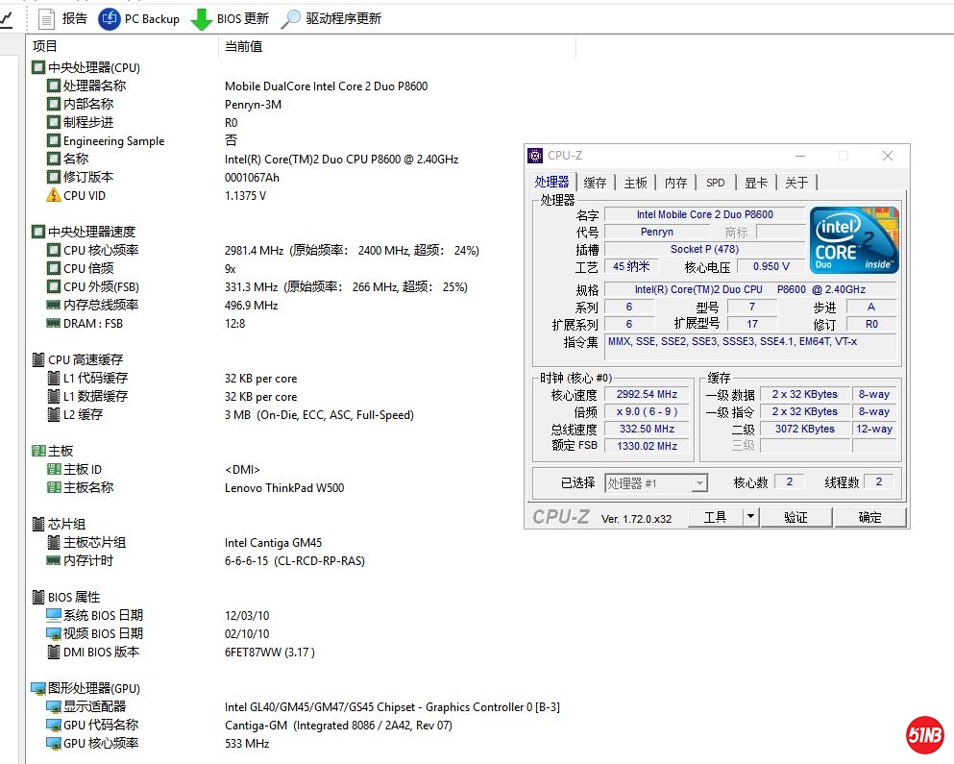Click the graph icon at toolbar left
The image size is (954, 764).
(x=6, y=19)
